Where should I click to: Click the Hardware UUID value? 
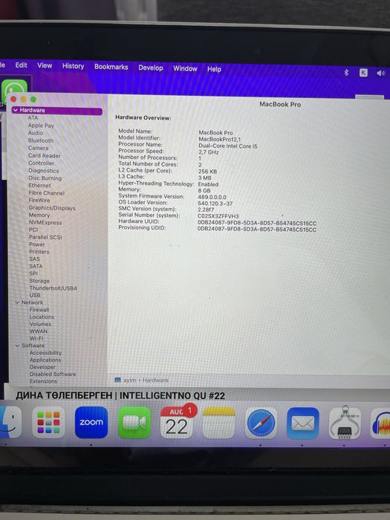click(257, 223)
